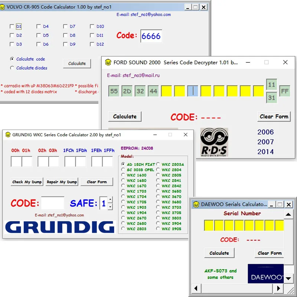Select the Calculate code radio option

click(x=12, y=59)
